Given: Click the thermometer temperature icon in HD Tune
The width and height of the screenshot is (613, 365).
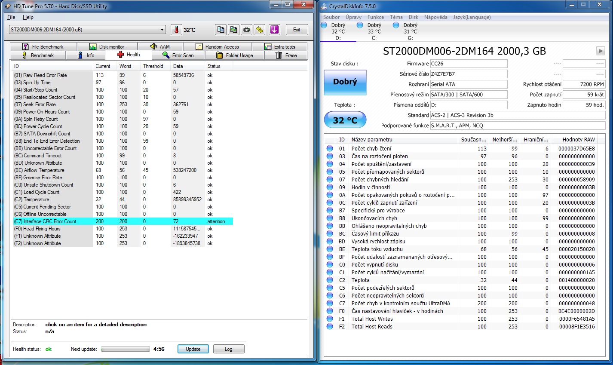Looking at the screenshot, I should (x=177, y=30).
